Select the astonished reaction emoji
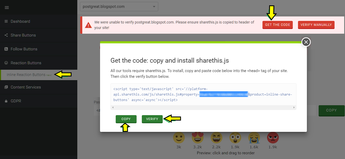The height and width of the screenshot is (159, 345). tap(235, 137)
